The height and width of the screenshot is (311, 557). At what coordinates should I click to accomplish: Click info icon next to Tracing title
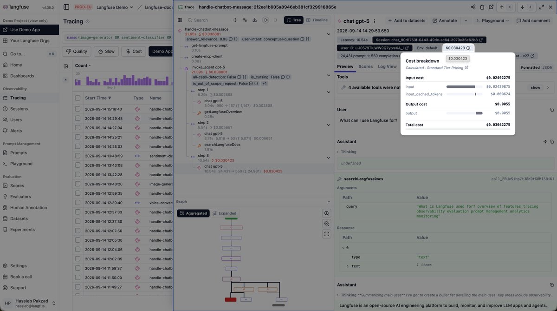(87, 21)
